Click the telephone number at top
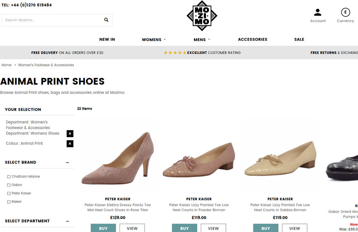This screenshot has height=232, width=358. click(26, 5)
